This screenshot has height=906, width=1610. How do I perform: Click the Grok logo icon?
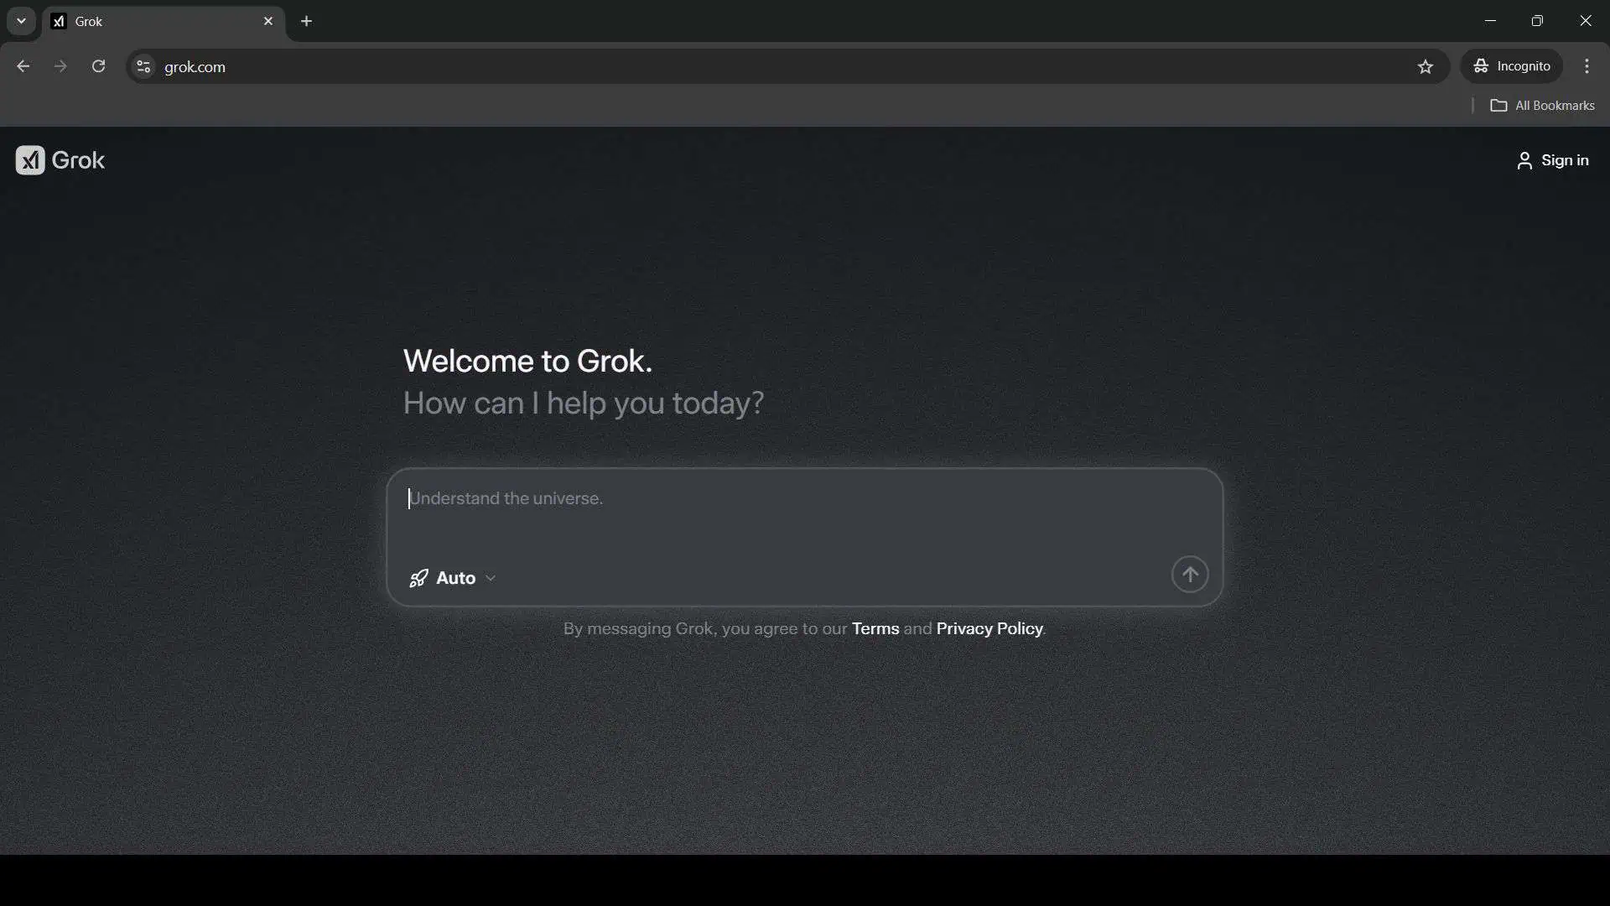[30, 160]
